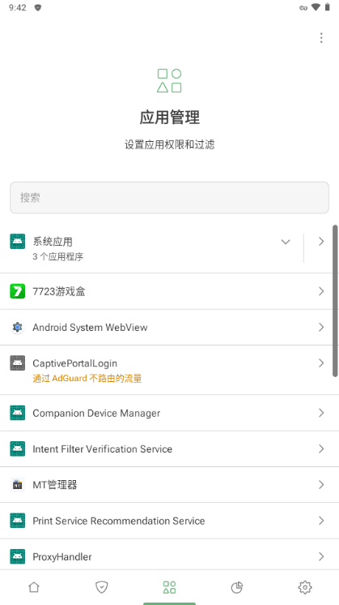
Task: Open the Statistics pie chart tab
Action: (237, 587)
